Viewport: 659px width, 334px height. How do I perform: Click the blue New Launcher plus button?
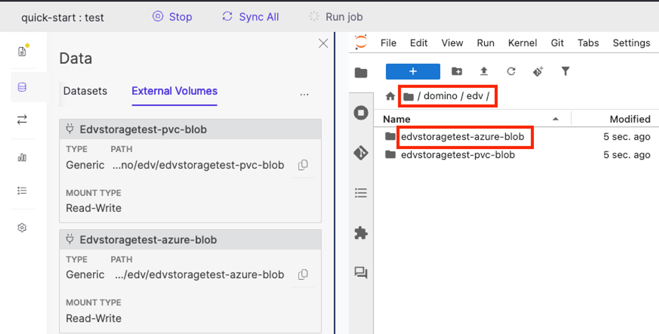[x=413, y=71]
